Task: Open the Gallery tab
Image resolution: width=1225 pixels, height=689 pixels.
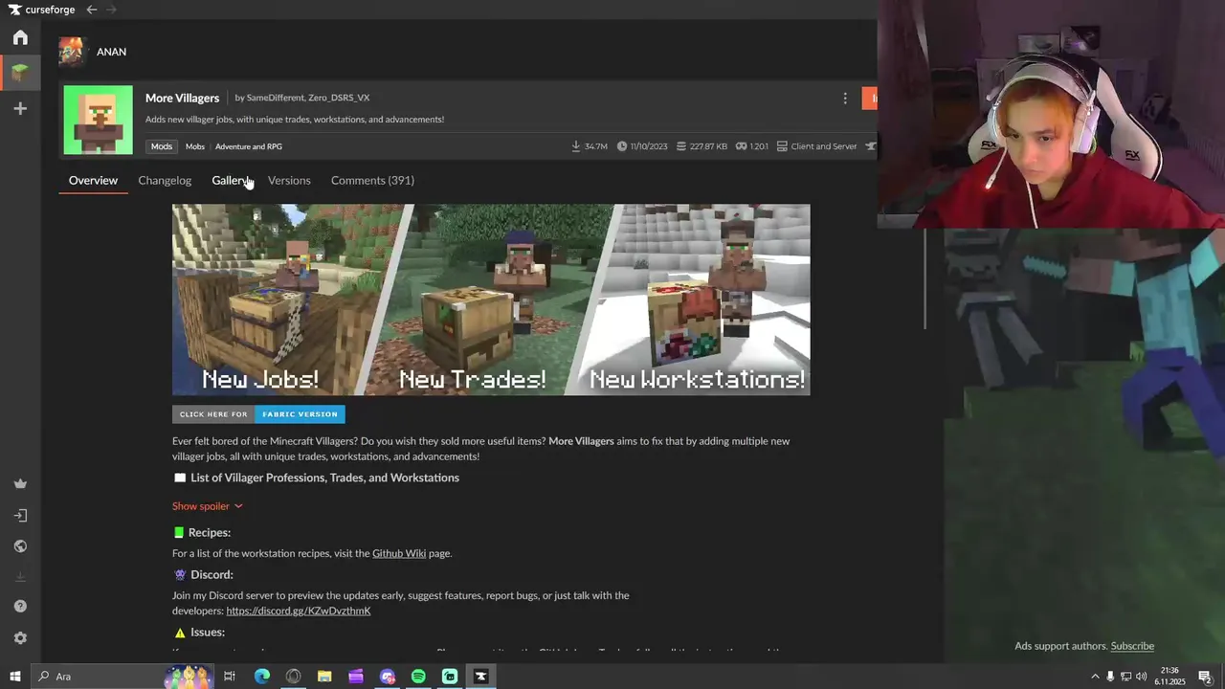Action: 231,180
